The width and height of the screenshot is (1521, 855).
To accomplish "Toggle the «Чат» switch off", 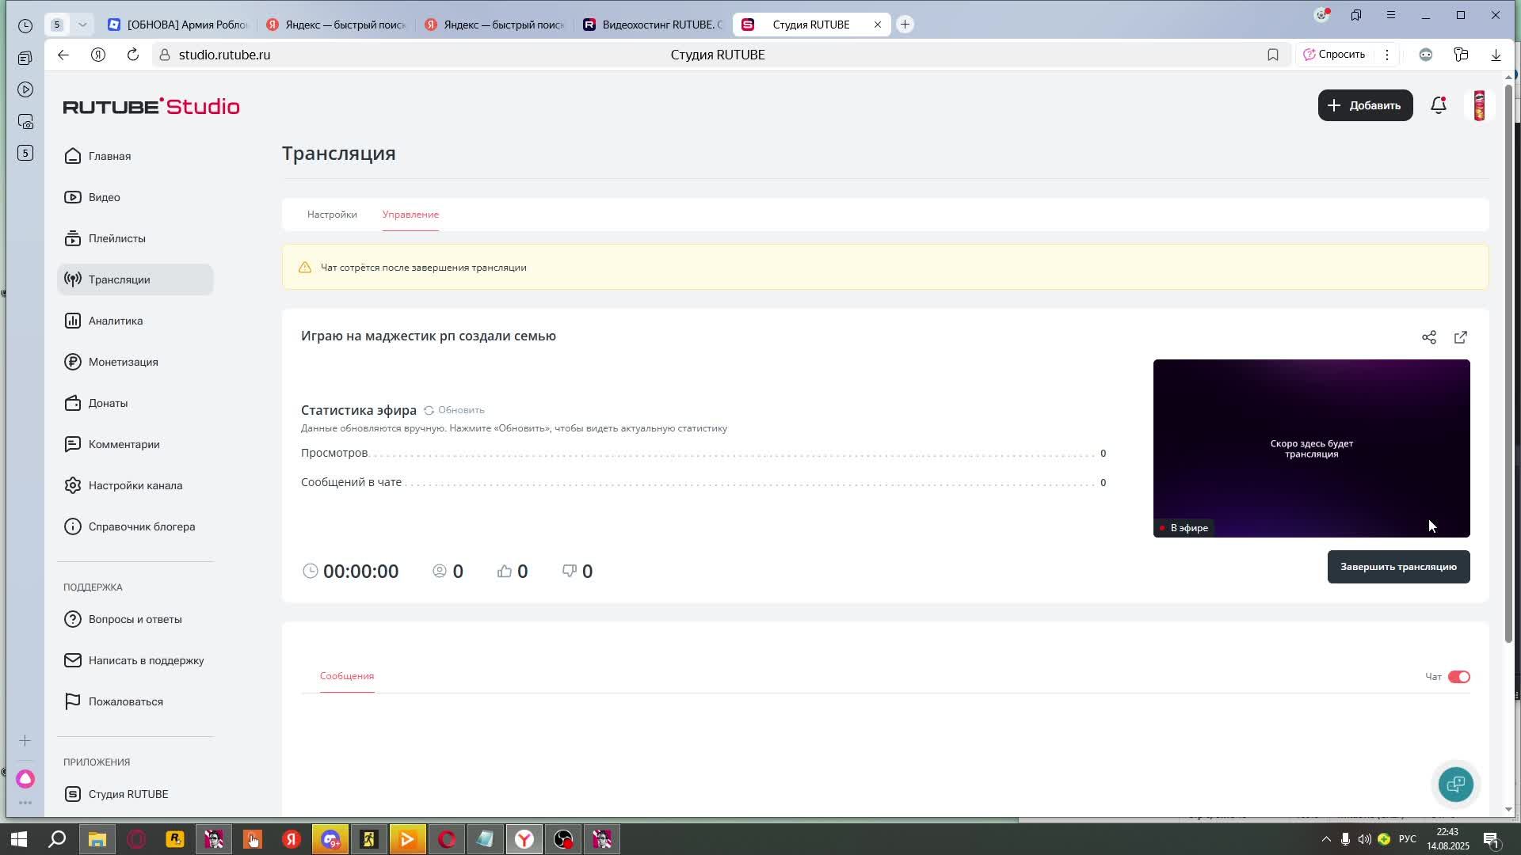I will pyautogui.click(x=1458, y=677).
